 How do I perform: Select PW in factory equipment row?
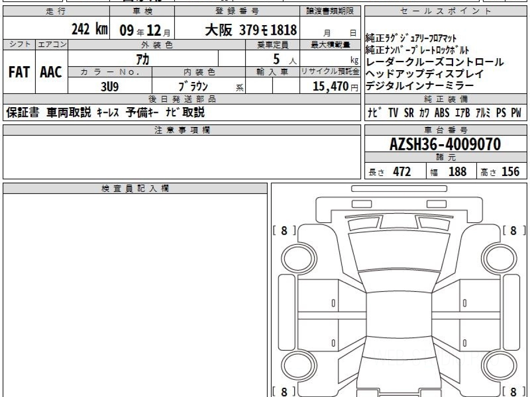[516, 113]
